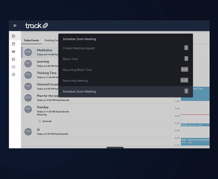This screenshot has height=179, width=218.
Task: Open the th event title
Action: click(x=38, y=130)
